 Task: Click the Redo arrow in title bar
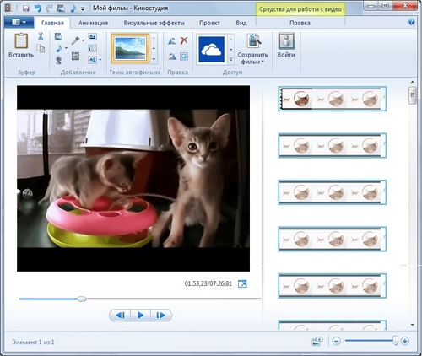(49, 8)
